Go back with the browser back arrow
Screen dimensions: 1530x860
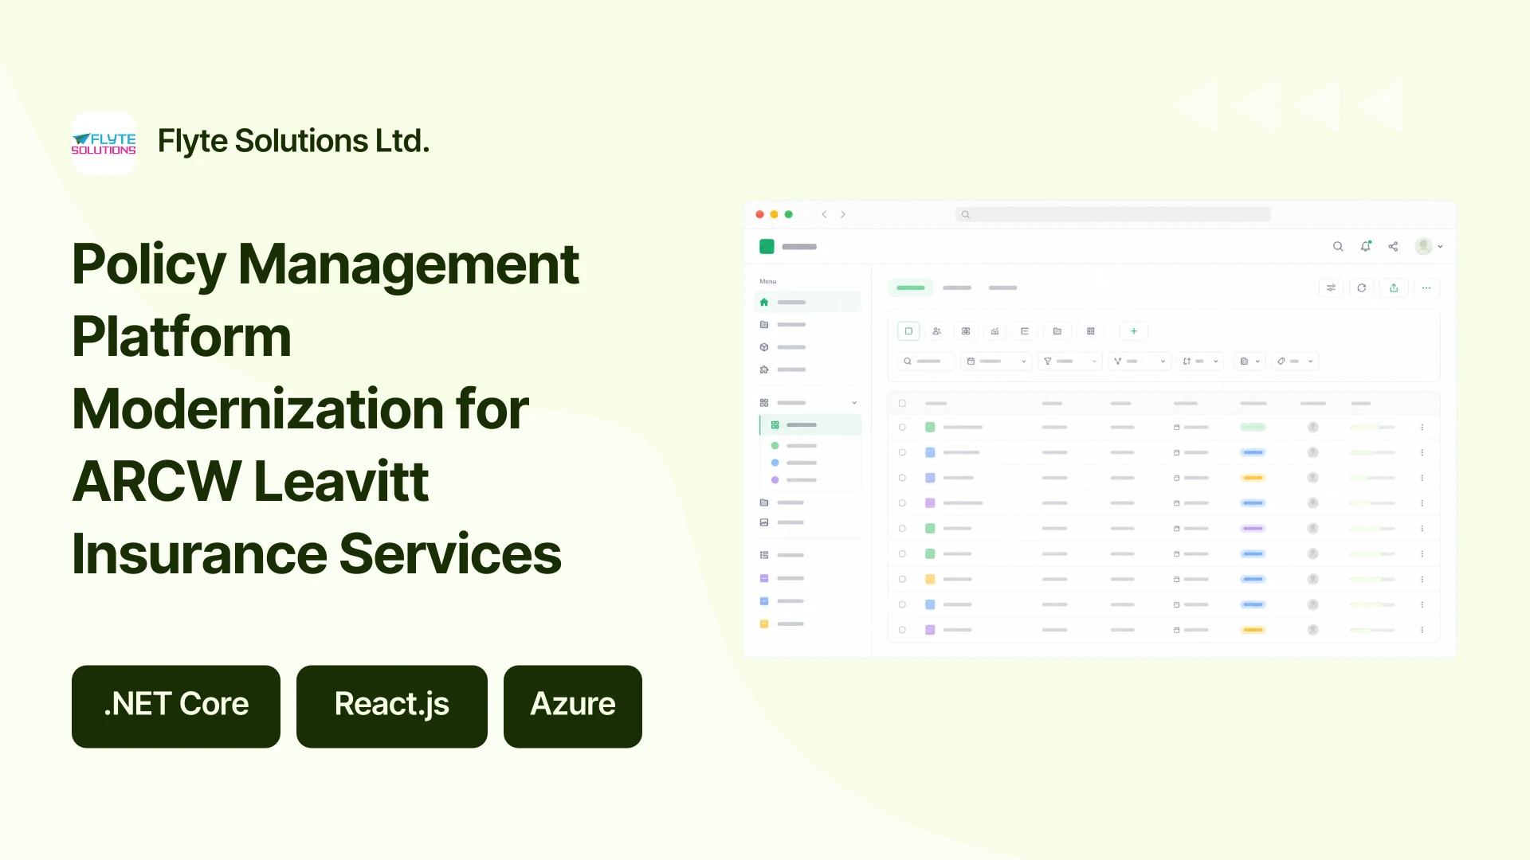click(824, 214)
